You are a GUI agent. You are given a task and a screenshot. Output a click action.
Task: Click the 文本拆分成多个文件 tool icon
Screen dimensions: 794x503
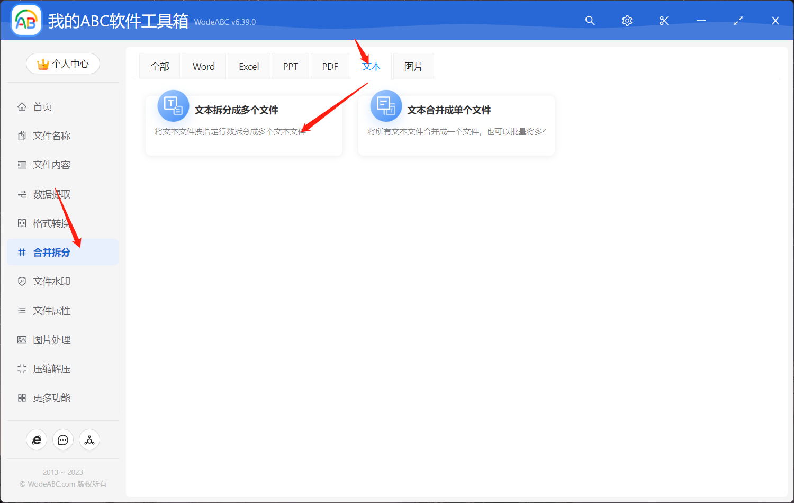173,106
